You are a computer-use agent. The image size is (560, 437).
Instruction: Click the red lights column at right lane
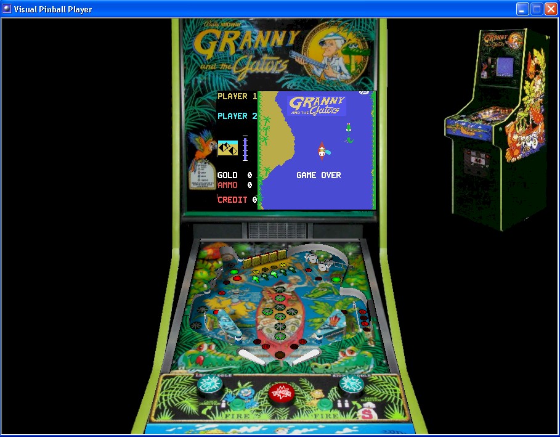coord(364,320)
